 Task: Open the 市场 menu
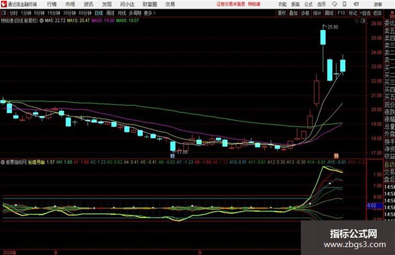[70, 4]
